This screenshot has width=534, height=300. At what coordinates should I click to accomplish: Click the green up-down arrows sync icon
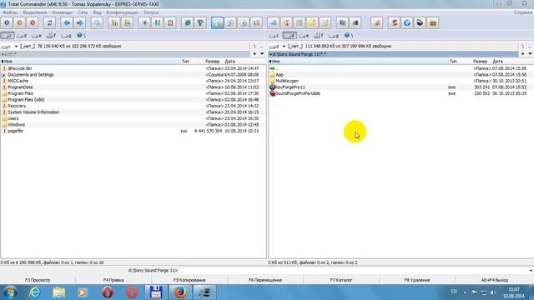[158, 22]
